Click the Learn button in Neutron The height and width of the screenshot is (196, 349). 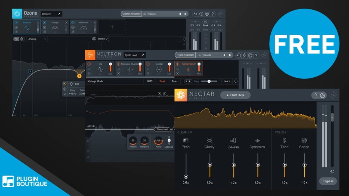(x=227, y=81)
